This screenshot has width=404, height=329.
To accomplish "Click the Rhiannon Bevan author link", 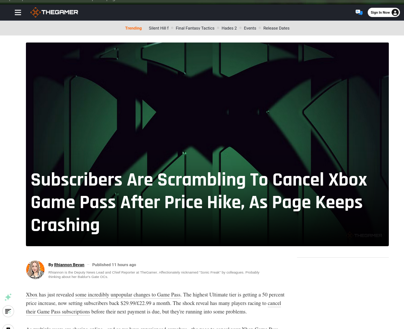I will pyautogui.click(x=69, y=265).
